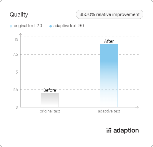Click the 10 tick label on y-axis
153x147 pixels.
point(16,40)
